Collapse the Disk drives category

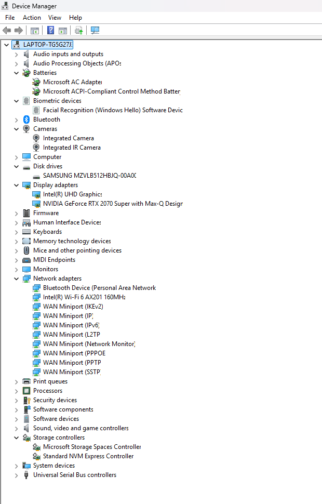coord(17,166)
